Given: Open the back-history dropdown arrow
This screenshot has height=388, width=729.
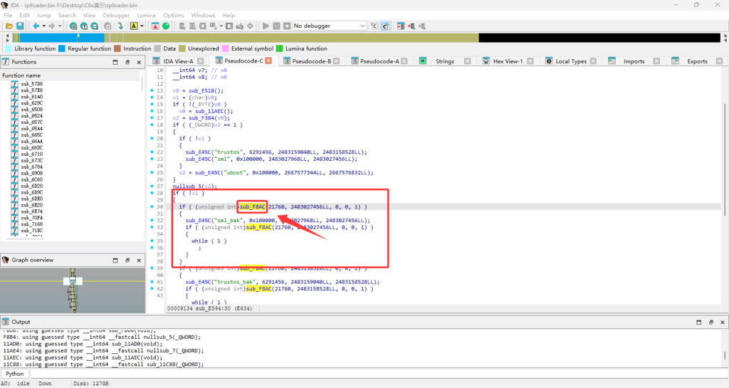Looking at the screenshot, I should 43,26.
